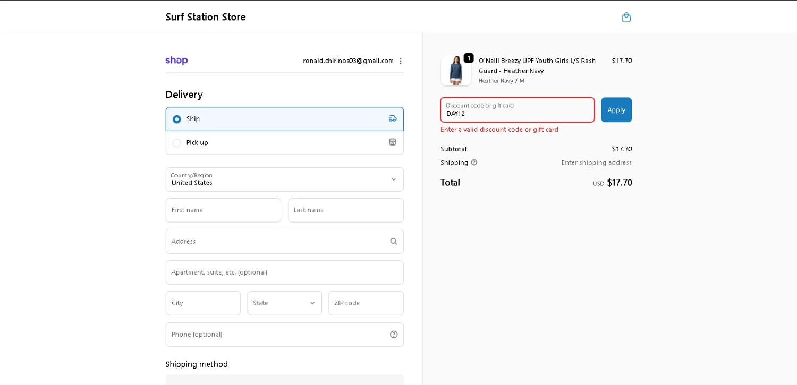Click the Surf Station Store title link
Viewport: 797px width, 385px height.
(206, 17)
